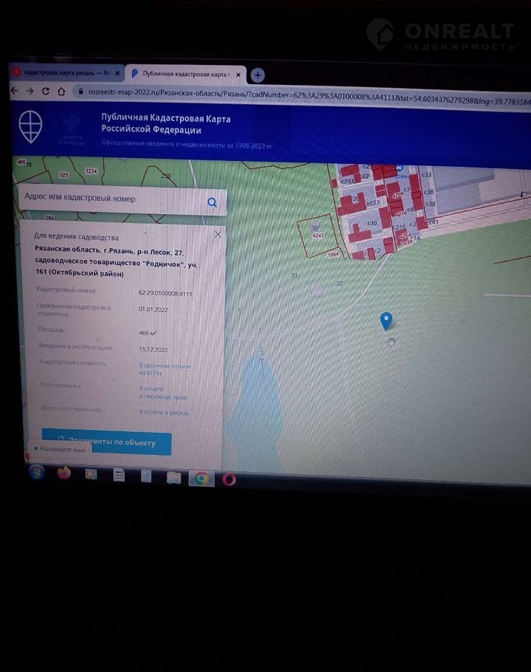The width and height of the screenshot is (531, 672).
Task: Go back using the browser back arrow
Action: click(x=14, y=91)
